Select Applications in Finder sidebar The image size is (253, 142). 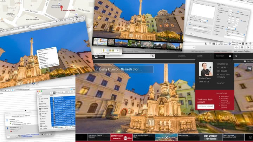45,107
